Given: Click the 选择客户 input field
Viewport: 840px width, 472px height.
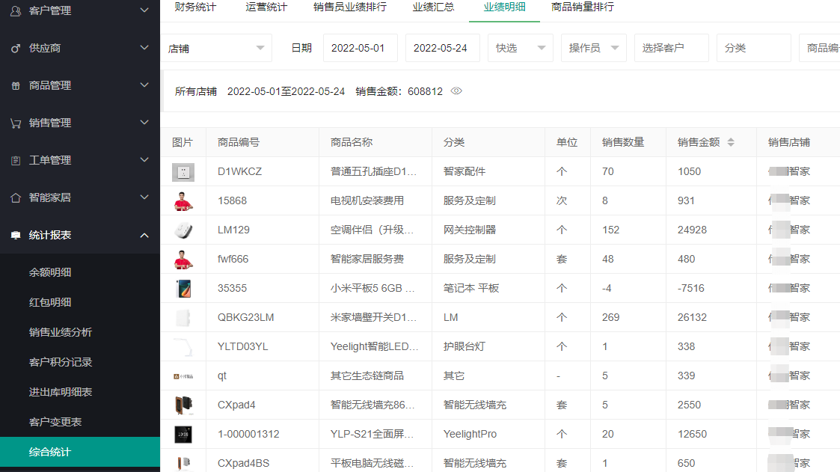Looking at the screenshot, I should tap(672, 48).
